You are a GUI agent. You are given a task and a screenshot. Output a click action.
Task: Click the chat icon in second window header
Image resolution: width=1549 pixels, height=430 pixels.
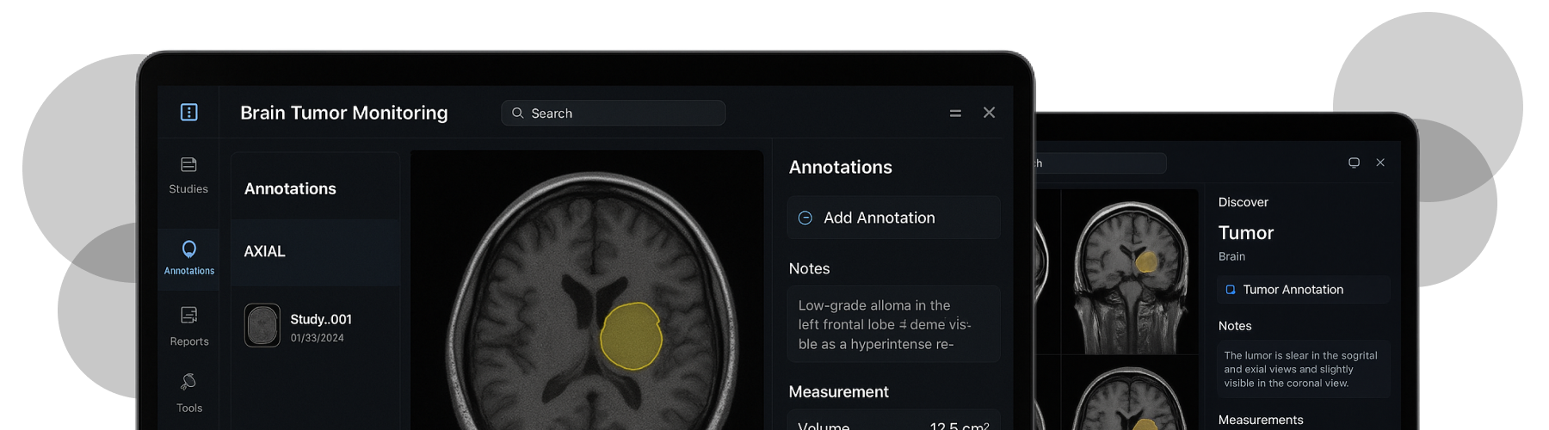(x=1354, y=163)
